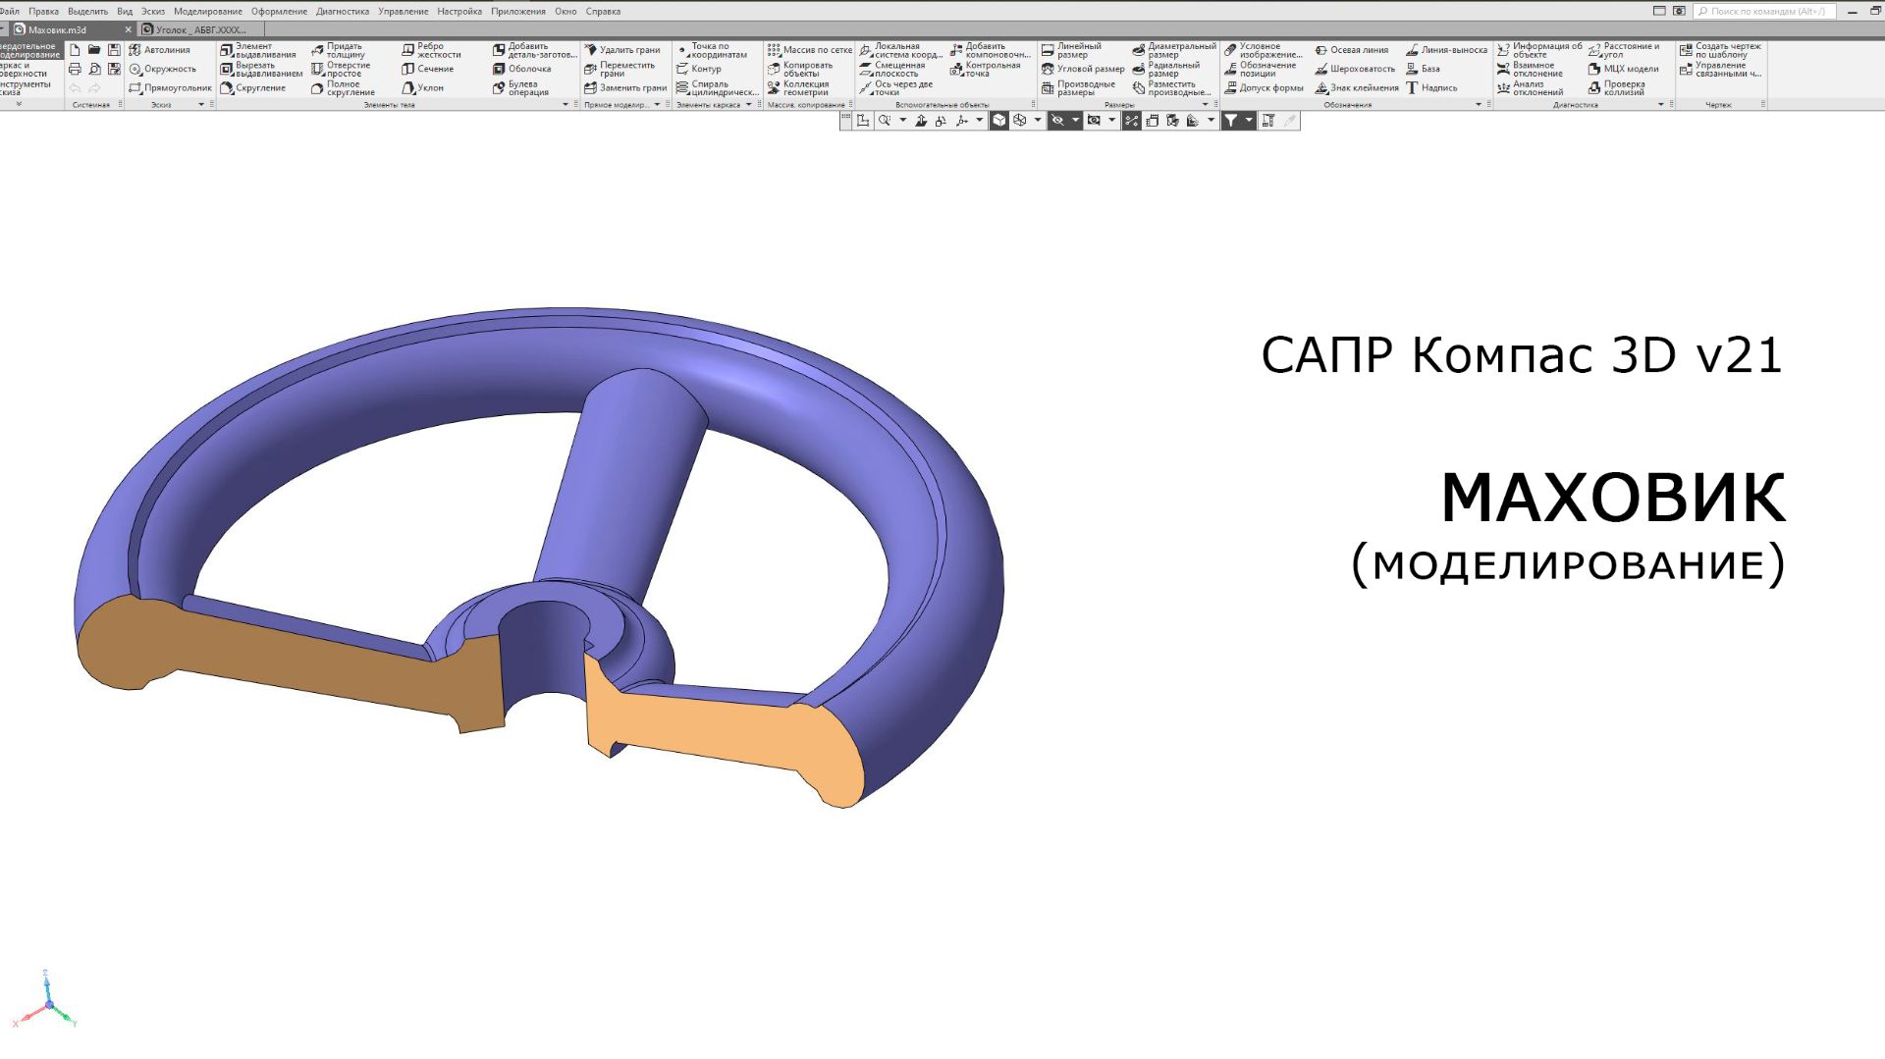Toggle the filter funnel button

(x=1230, y=121)
